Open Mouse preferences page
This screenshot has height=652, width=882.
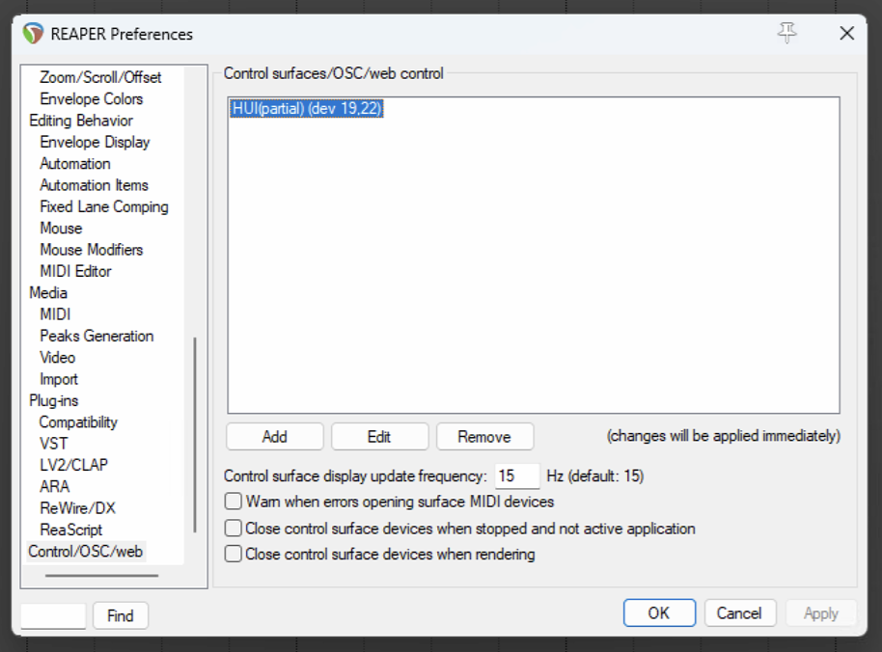[62, 229]
